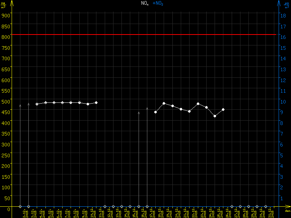The image size is (291, 218).
Task: Select first white data point on the line
Action: (37, 104)
